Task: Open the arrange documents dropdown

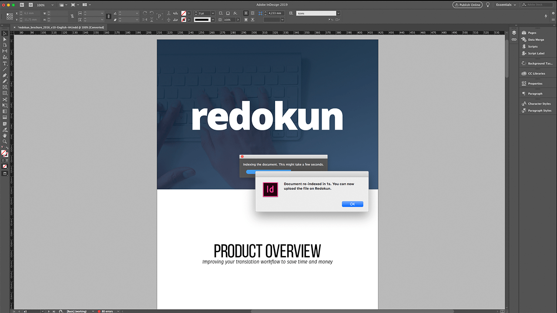Action: click(x=87, y=5)
